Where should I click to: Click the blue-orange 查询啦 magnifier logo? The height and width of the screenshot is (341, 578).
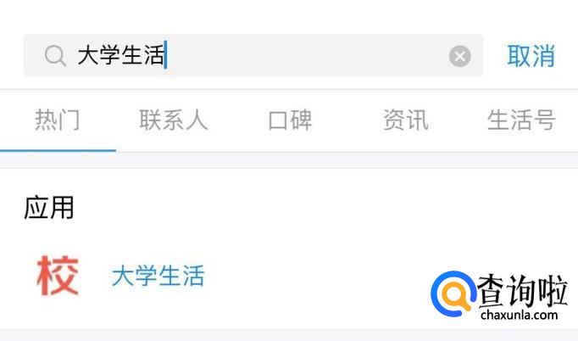pyautogui.click(x=453, y=293)
